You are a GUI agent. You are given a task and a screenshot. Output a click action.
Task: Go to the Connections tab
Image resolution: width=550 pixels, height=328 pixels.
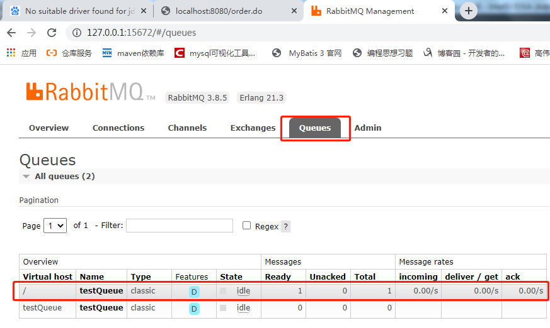pos(118,128)
